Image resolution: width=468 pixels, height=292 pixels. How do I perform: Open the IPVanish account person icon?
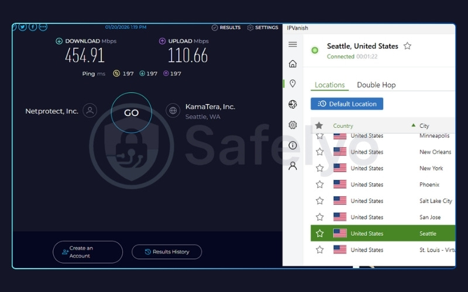pos(293,166)
